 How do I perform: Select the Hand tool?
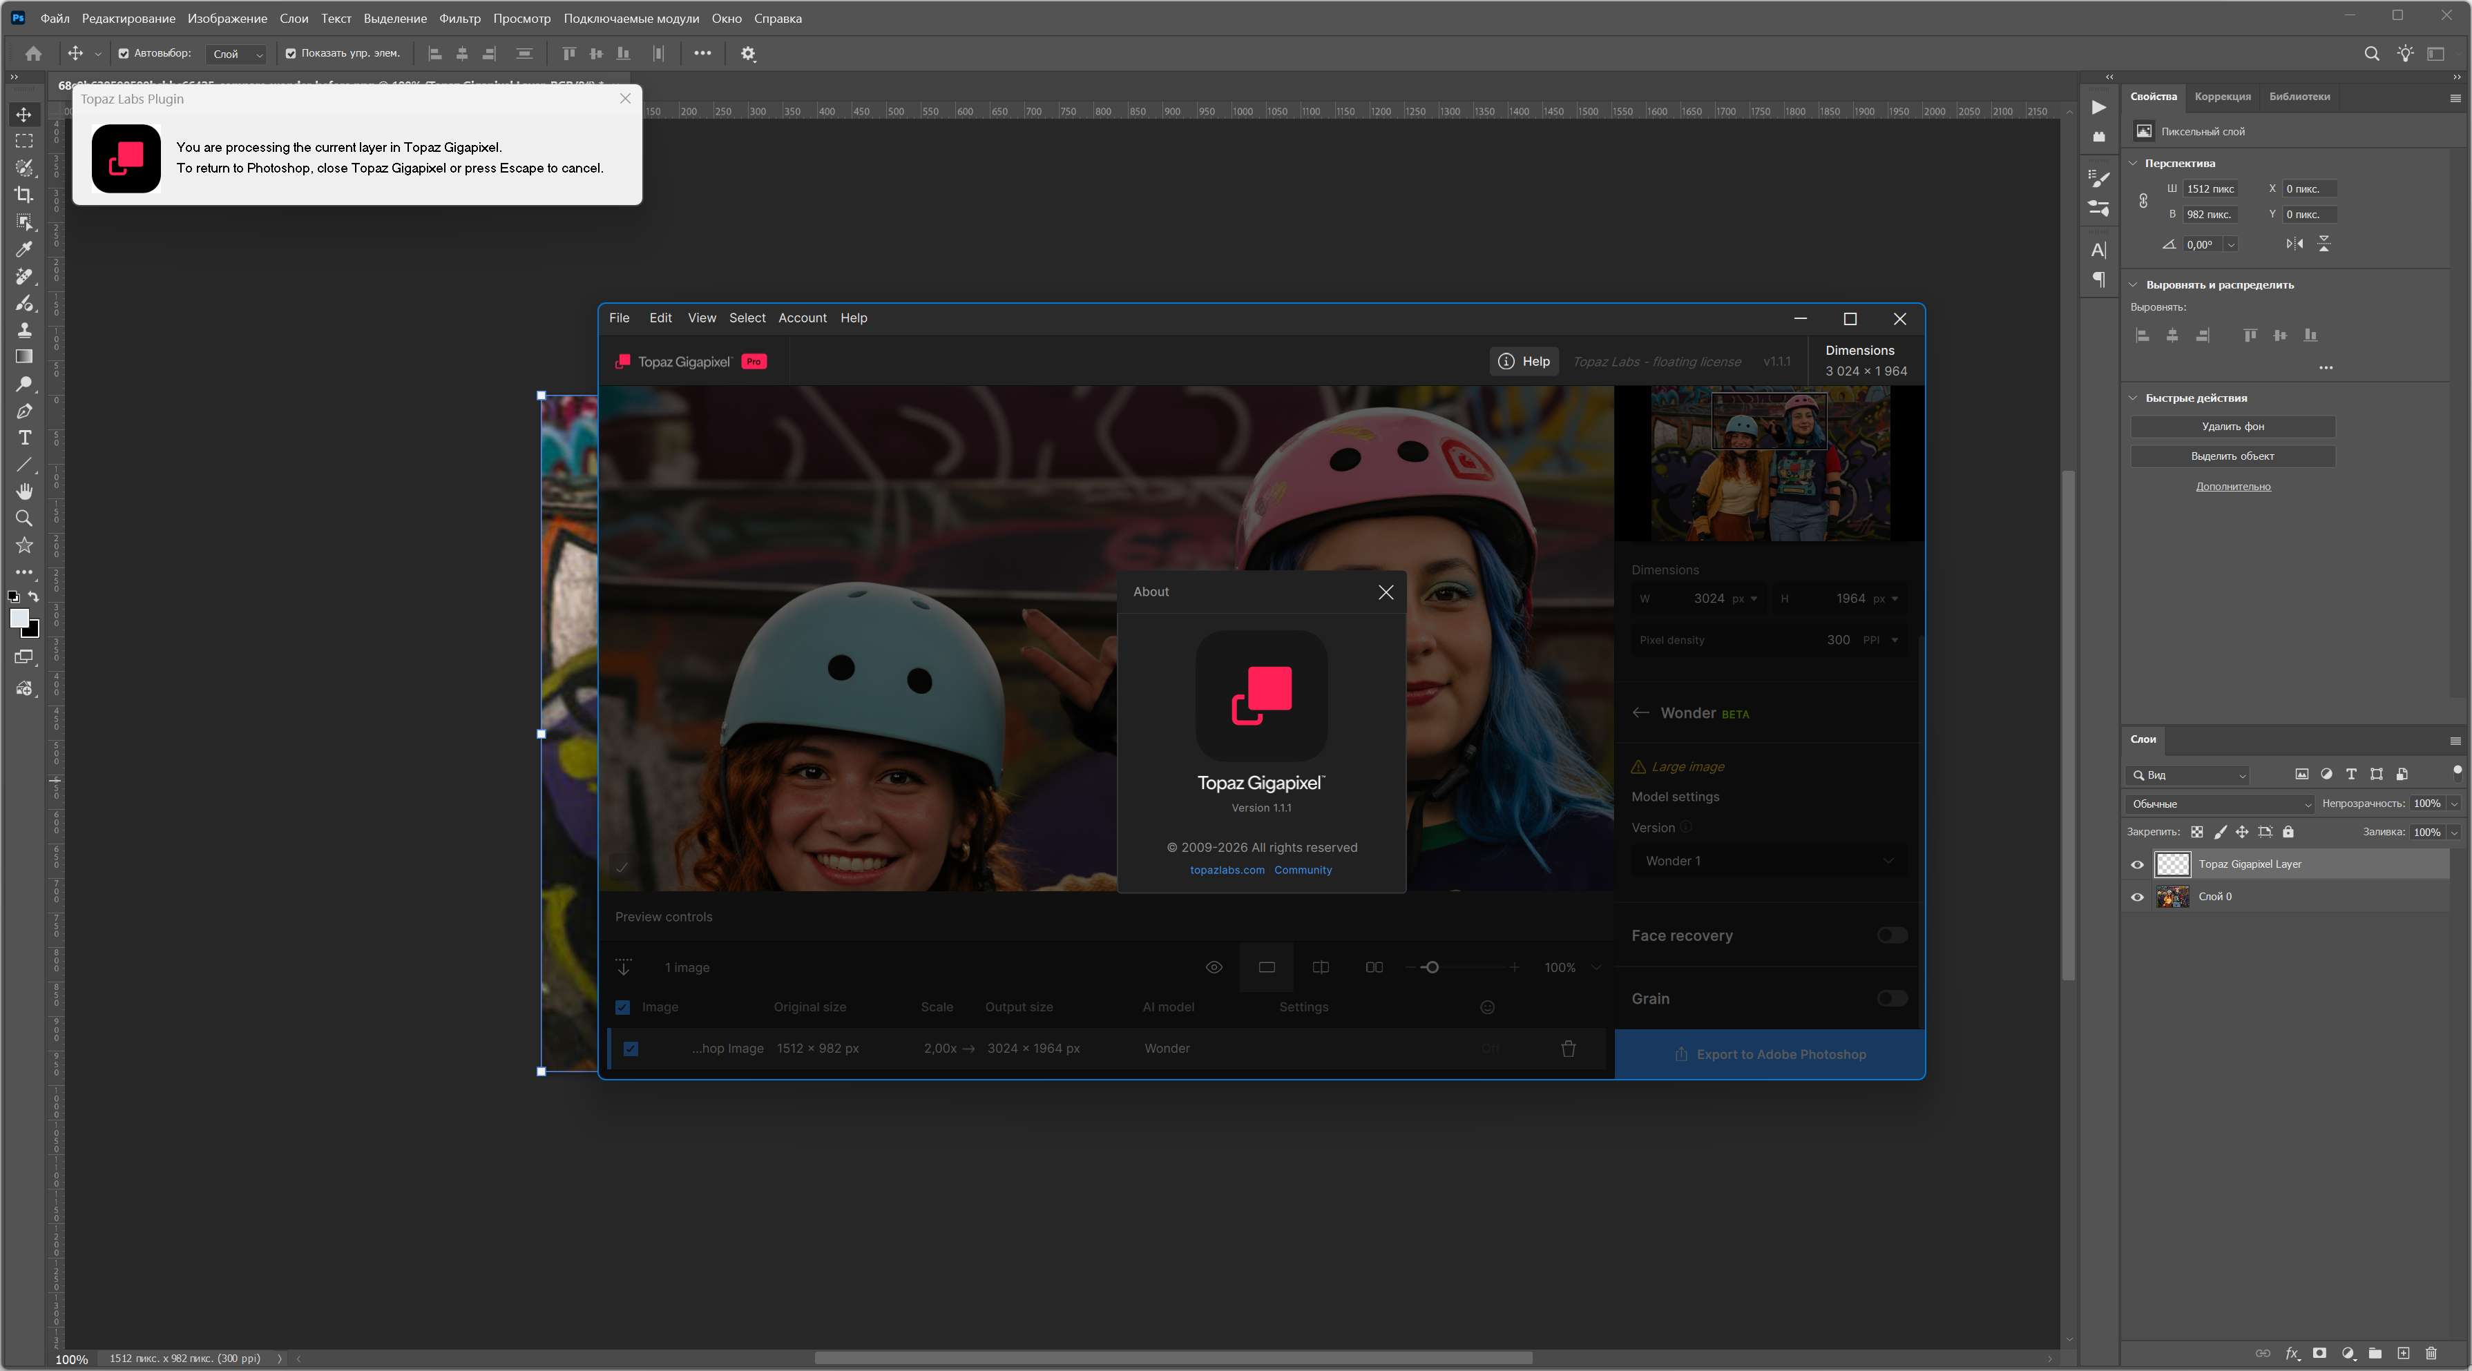(x=24, y=492)
